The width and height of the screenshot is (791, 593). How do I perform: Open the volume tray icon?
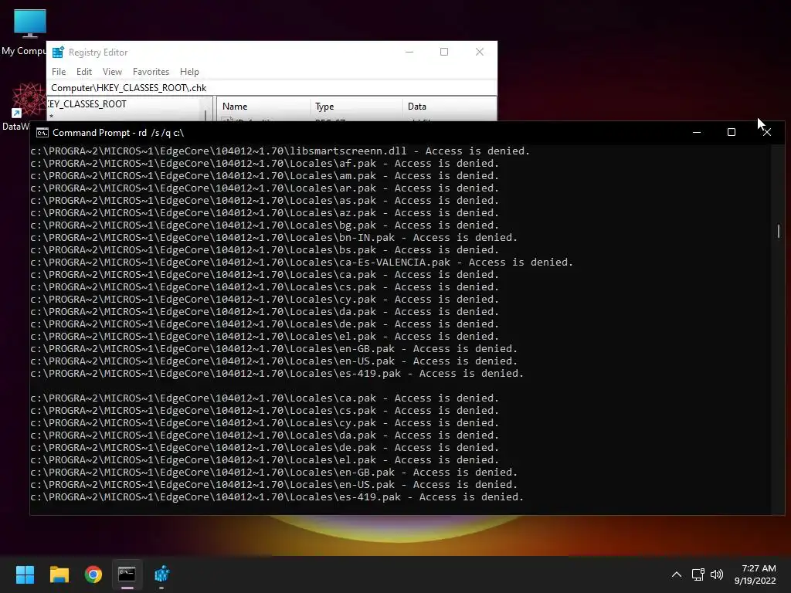[x=717, y=574]
